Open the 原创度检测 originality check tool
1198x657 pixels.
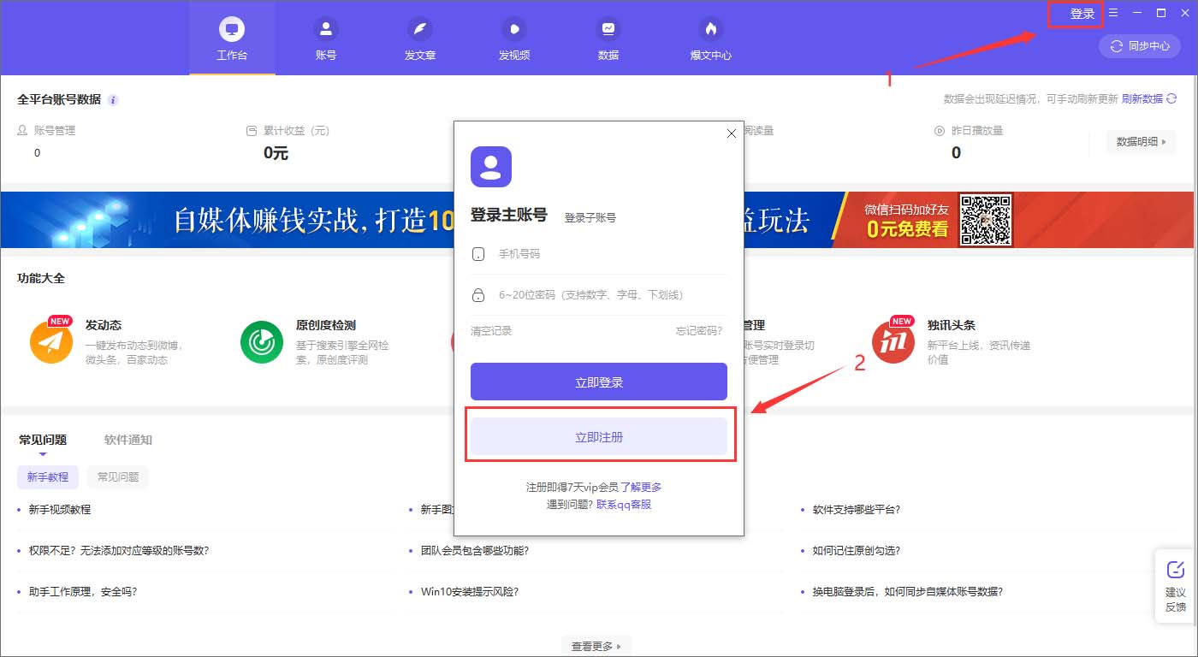[x=261, y=341]
